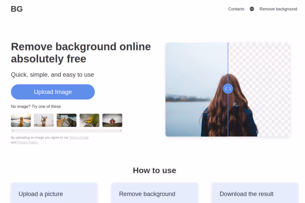Click 'No image? Try one of these' text
305x203 pixels.
[x=36, y=107]
